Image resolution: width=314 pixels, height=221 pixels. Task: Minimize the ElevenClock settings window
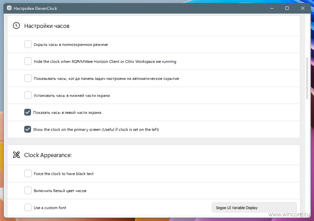coord(272,8)
